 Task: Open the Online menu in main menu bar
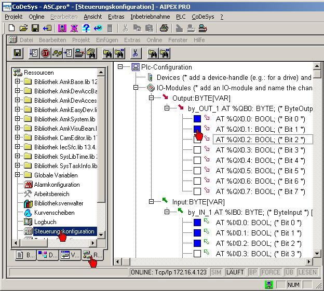36,17
